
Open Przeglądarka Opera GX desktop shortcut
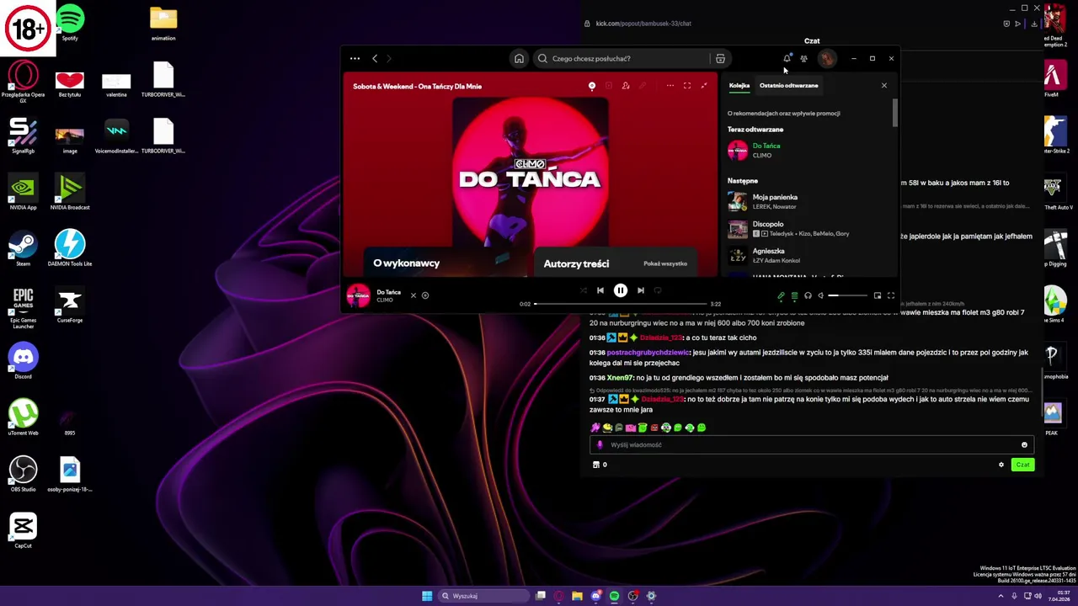(23, 82)
